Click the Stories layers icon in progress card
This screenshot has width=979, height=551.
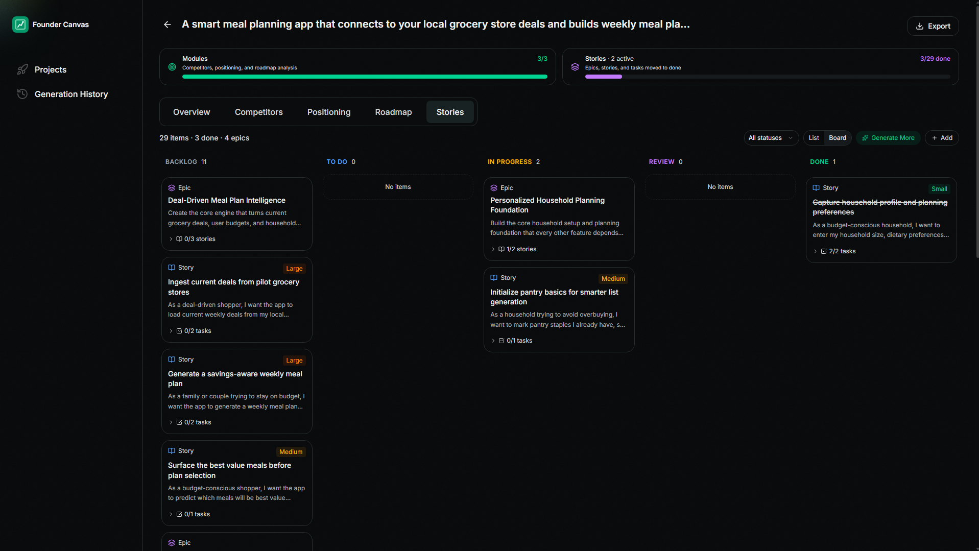pyautogui.click(x=575, y=67)
